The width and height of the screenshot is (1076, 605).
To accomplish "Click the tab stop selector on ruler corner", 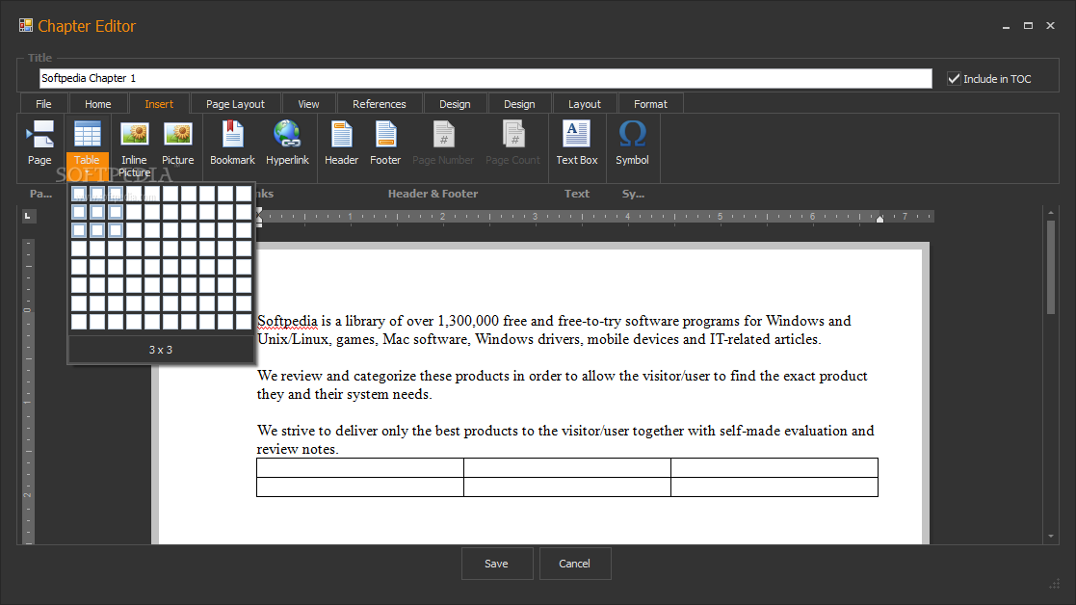I will coord(27,216).
